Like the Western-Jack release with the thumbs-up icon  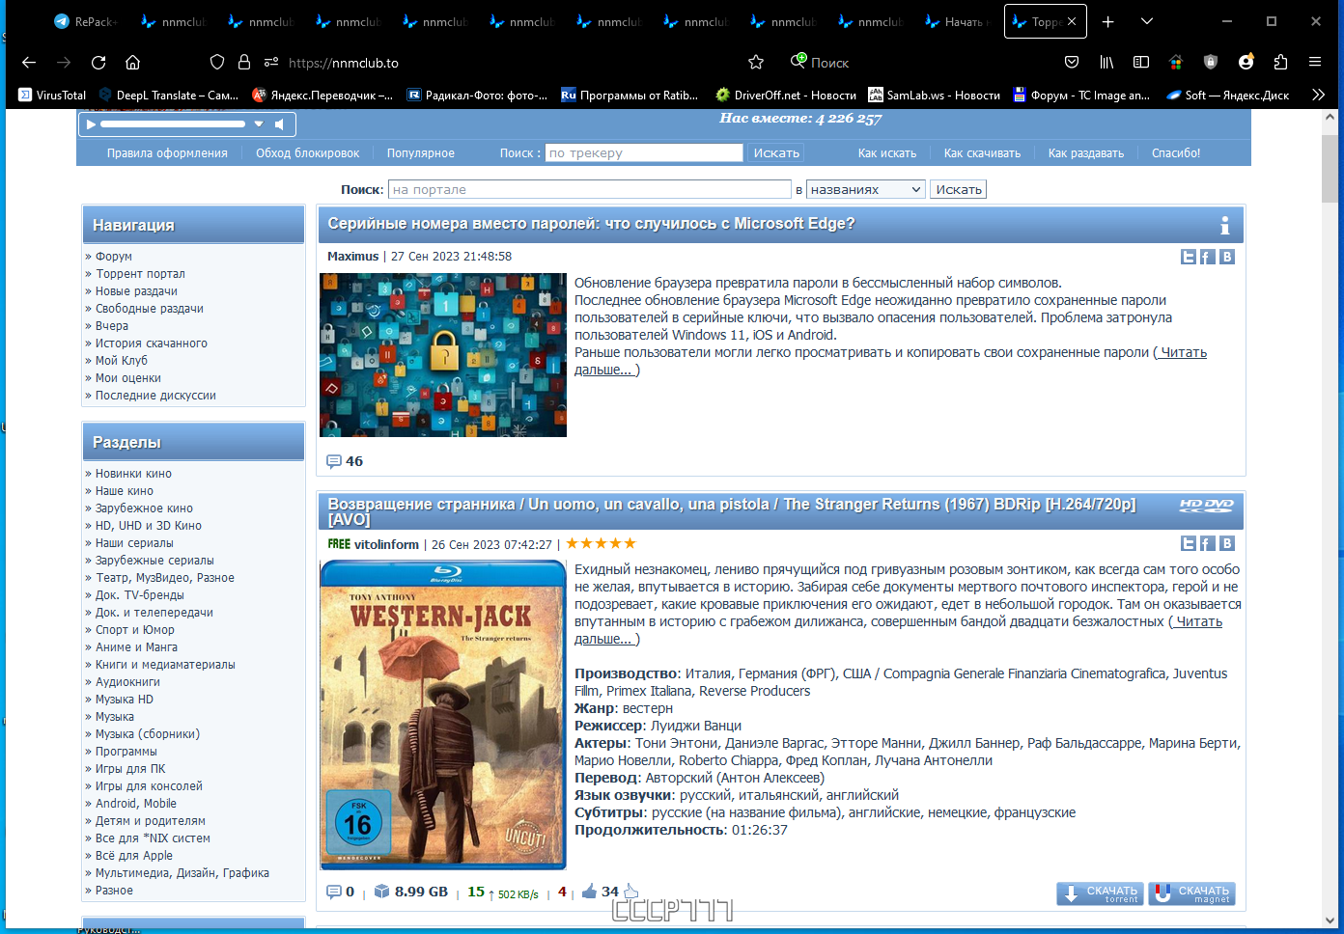(588, 892)
